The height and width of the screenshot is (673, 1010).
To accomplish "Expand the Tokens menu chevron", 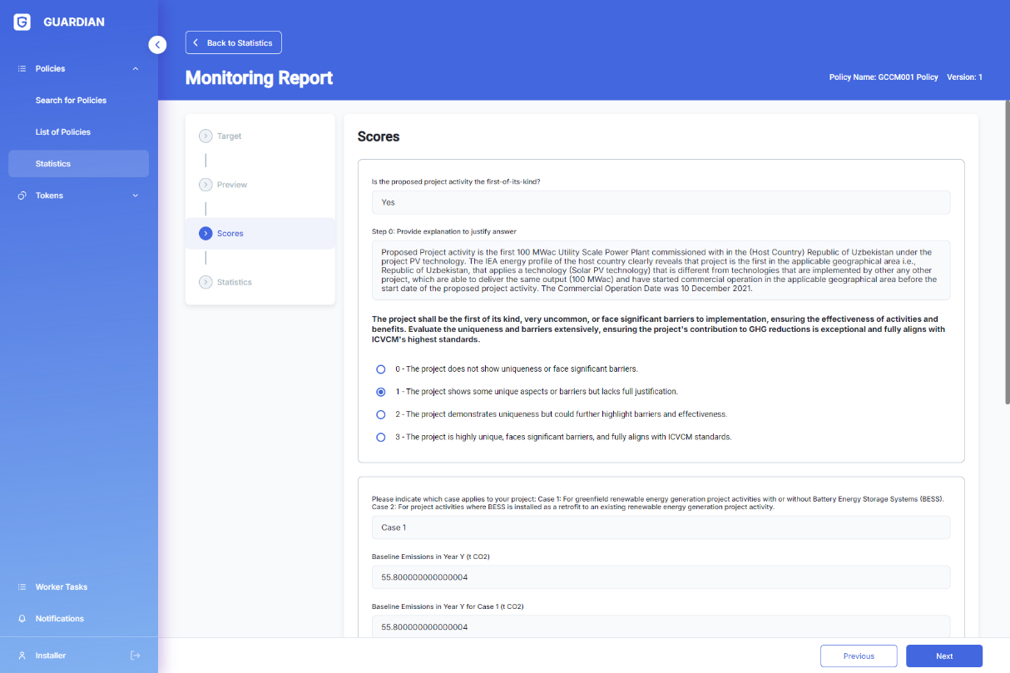I will pyautogui.click(x=136, y=195).
